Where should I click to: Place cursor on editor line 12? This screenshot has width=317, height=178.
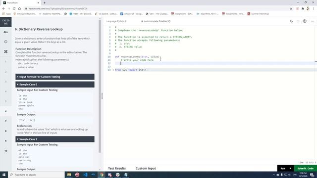pos(214,63)
